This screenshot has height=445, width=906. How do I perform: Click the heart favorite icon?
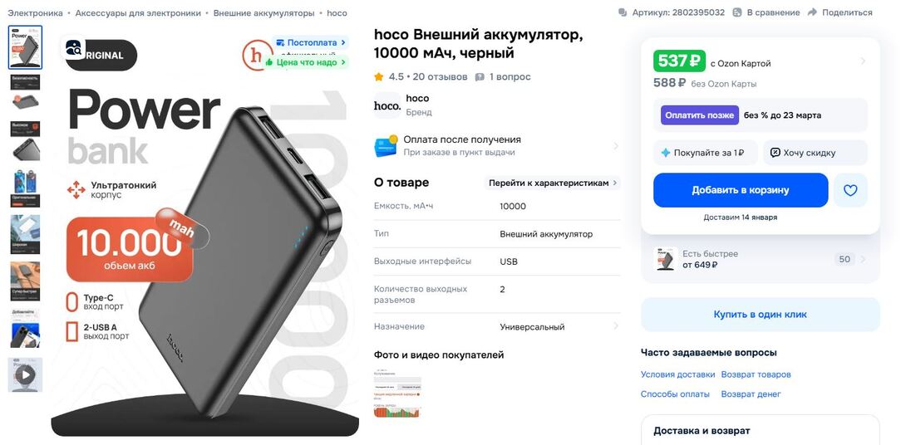point(850,190)
